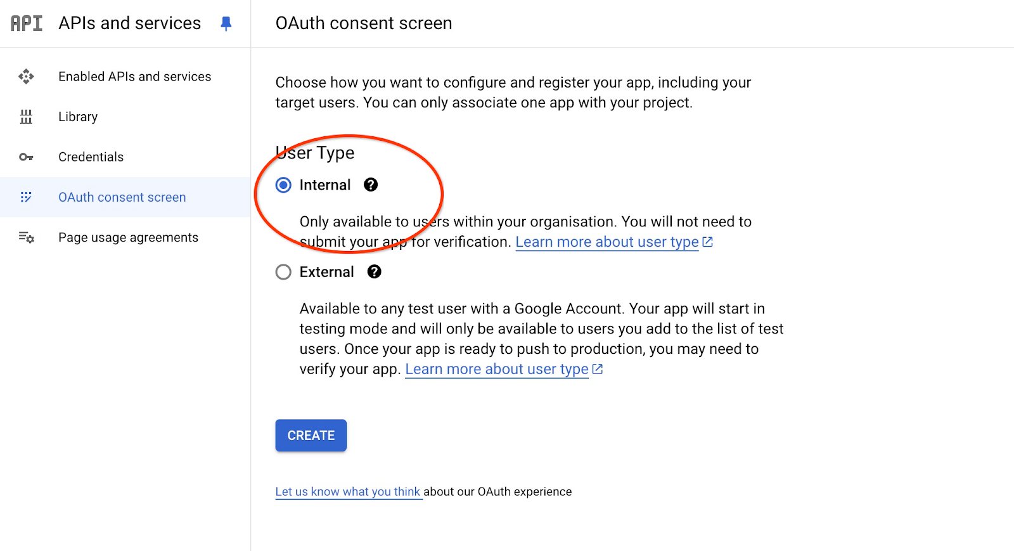1014x551 pixels.
Task: Go to the Library menu item
Action: (78, 117)
